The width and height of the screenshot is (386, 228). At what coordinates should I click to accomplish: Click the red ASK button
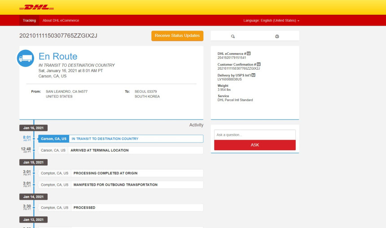[255, 145]
